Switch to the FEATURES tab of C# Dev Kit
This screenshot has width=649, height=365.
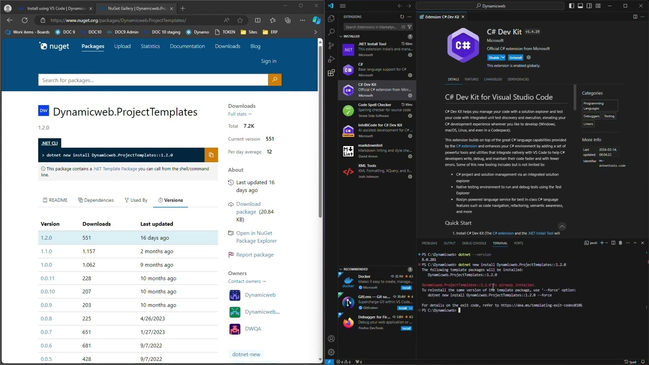click(x=472, y=80)
